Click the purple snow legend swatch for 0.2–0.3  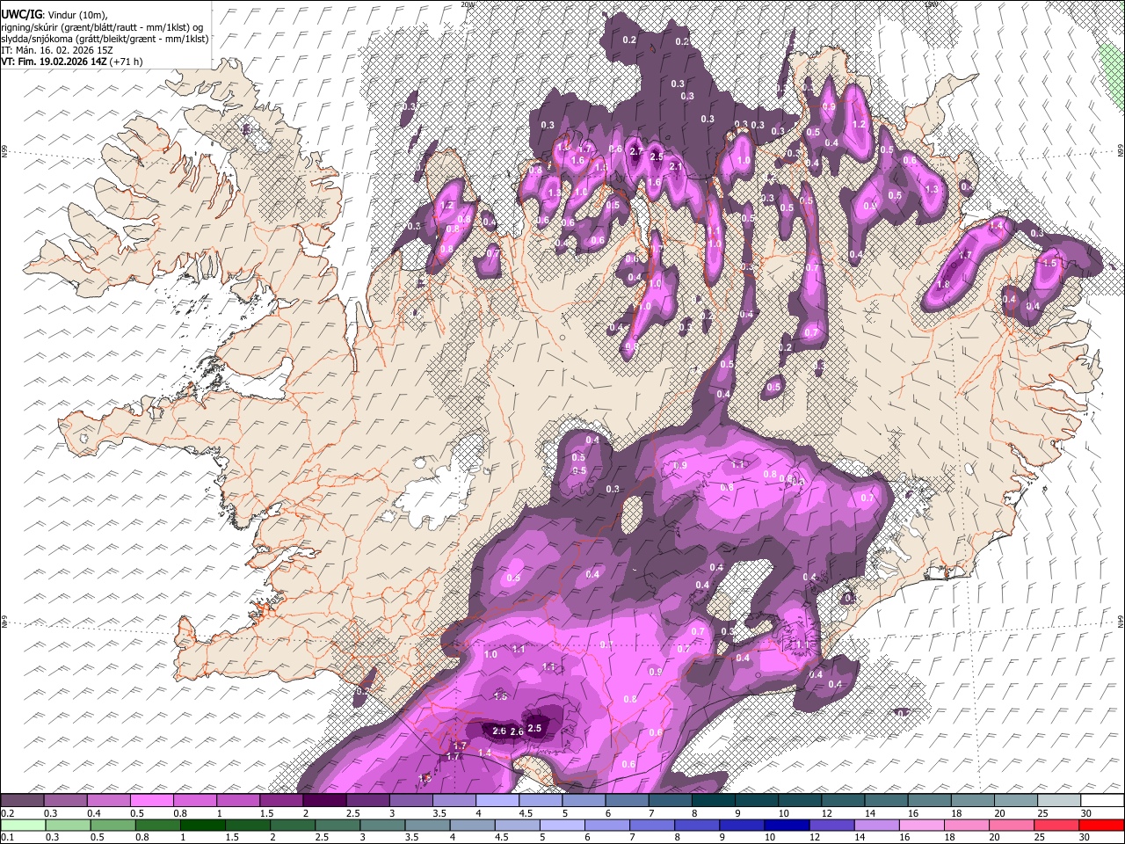[x=23, y=800]
